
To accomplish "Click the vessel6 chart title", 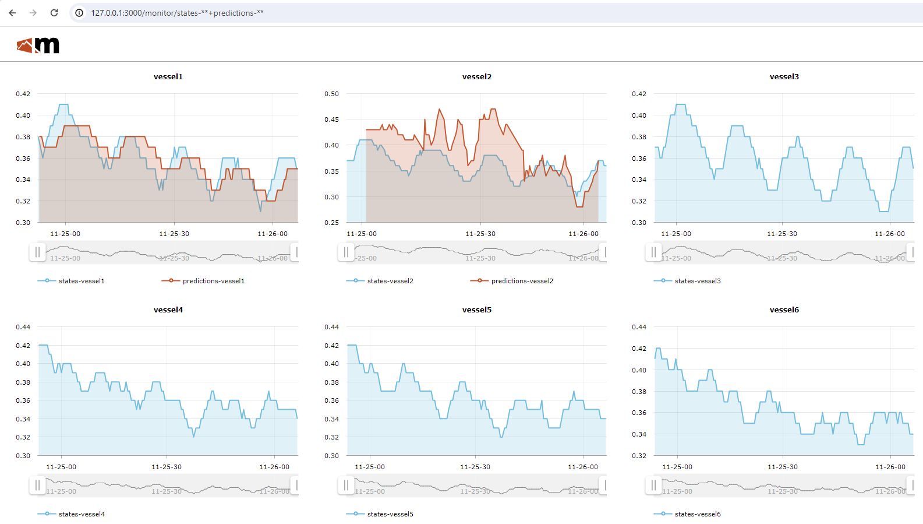I will tap(784, 310).
